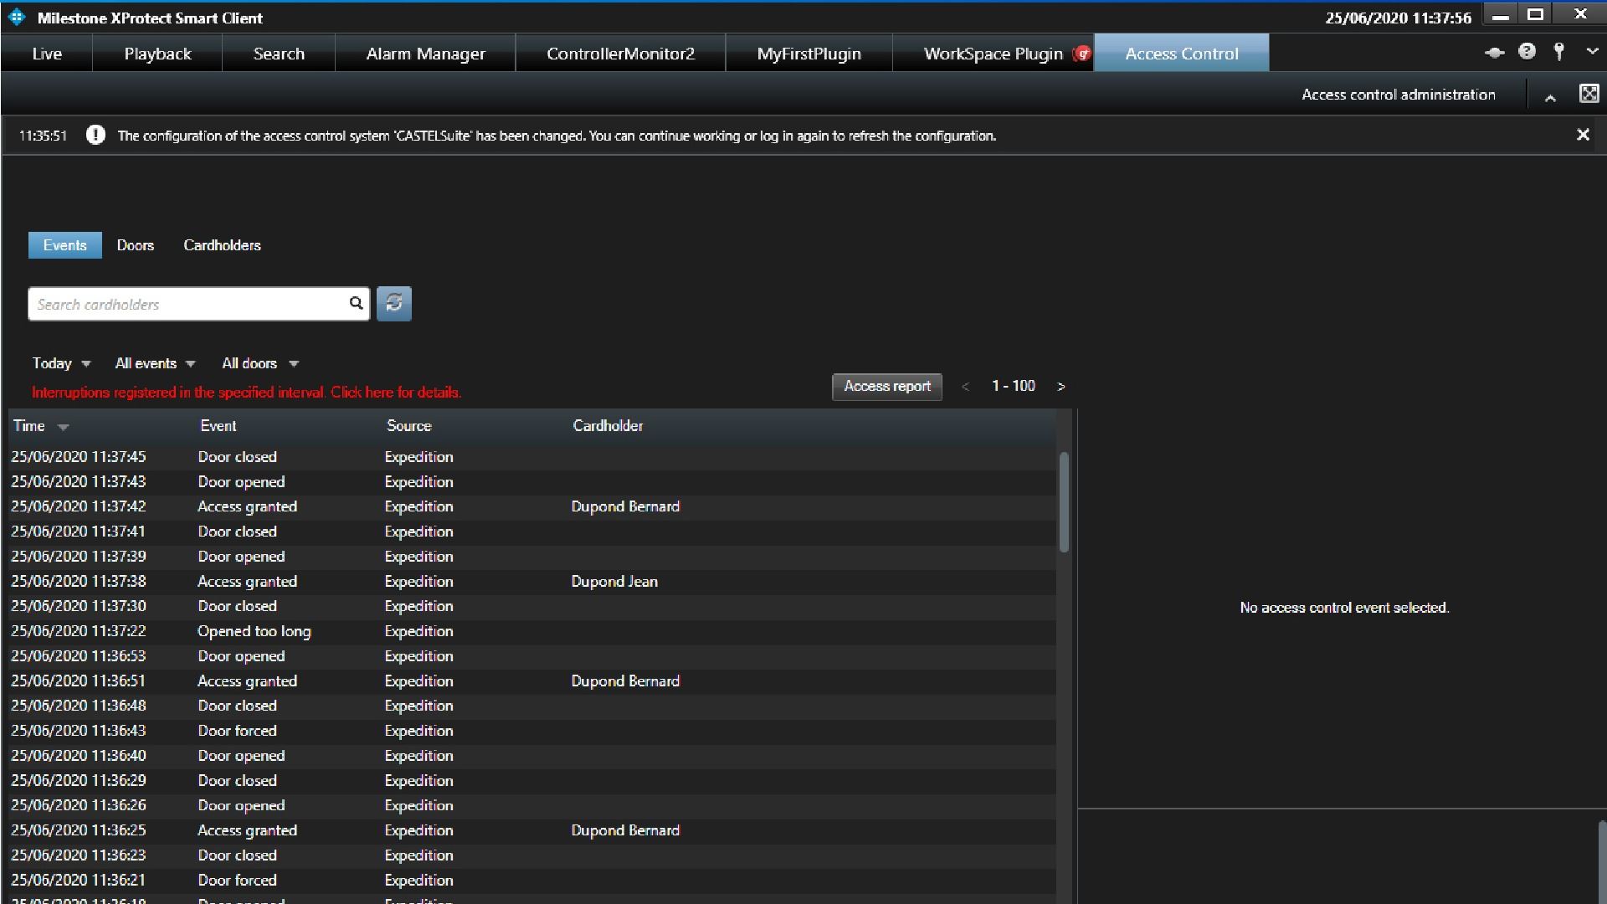Select Door closed row at 11:36:29

(532, 781)
